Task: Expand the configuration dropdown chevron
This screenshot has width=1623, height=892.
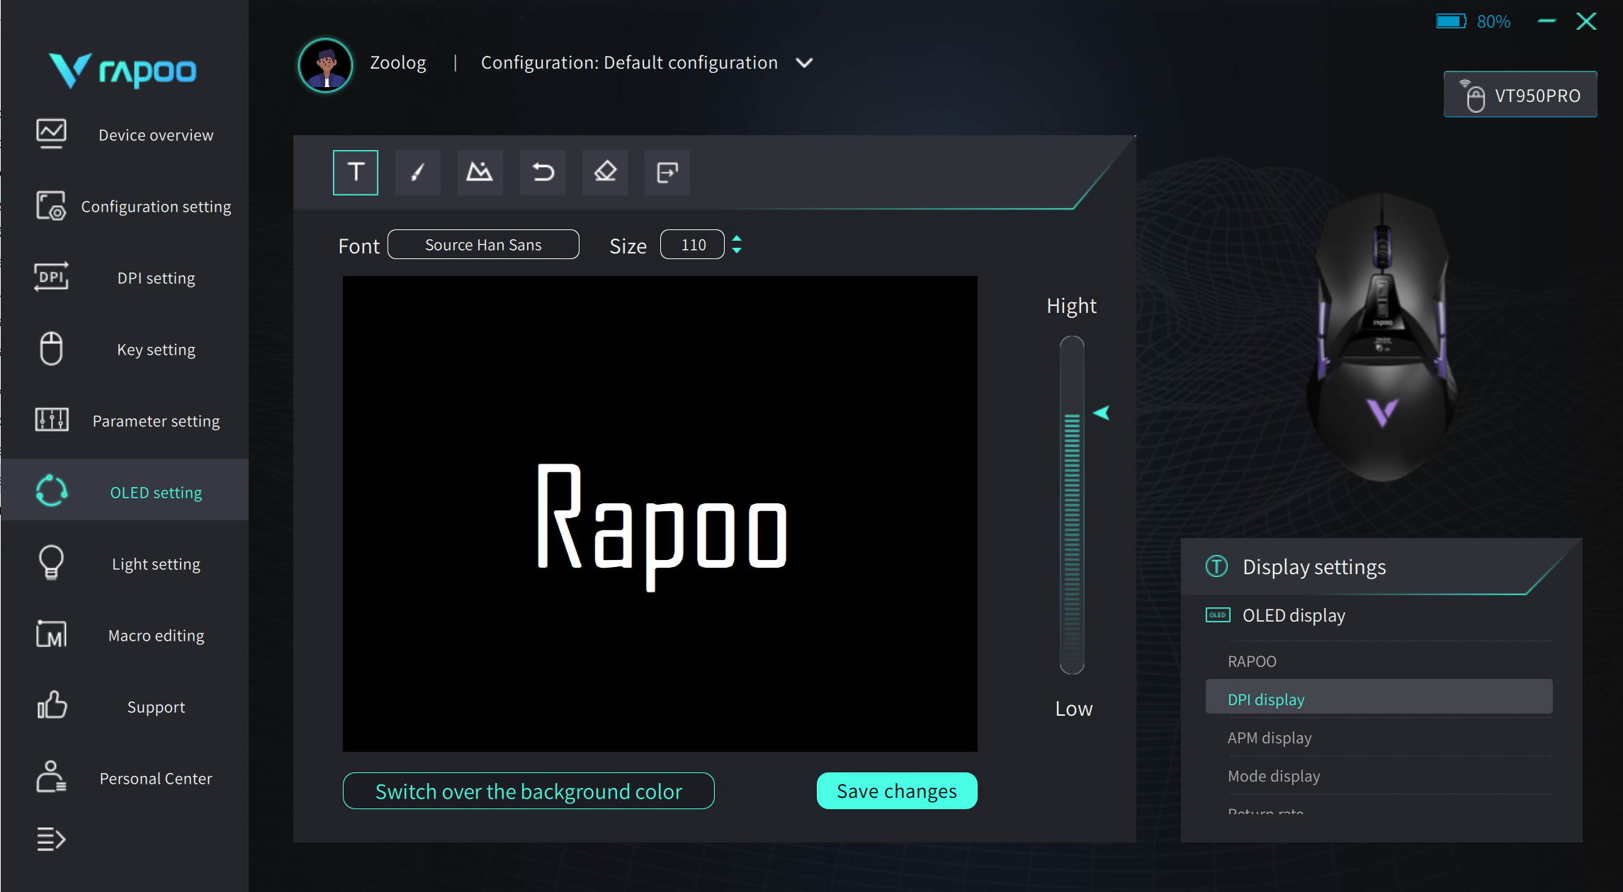Action: [x=804, y=63]
